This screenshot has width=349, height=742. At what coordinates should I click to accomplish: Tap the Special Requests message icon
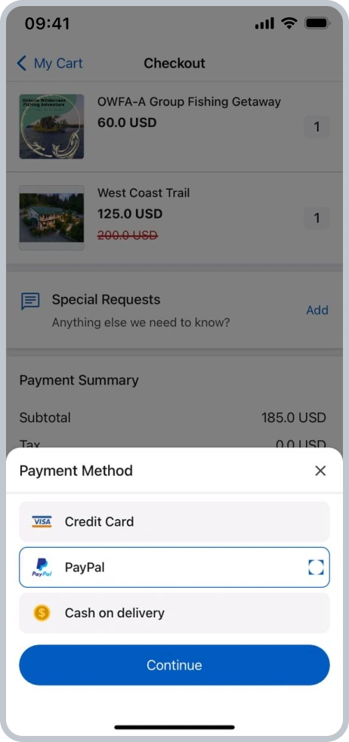point(30,301)
